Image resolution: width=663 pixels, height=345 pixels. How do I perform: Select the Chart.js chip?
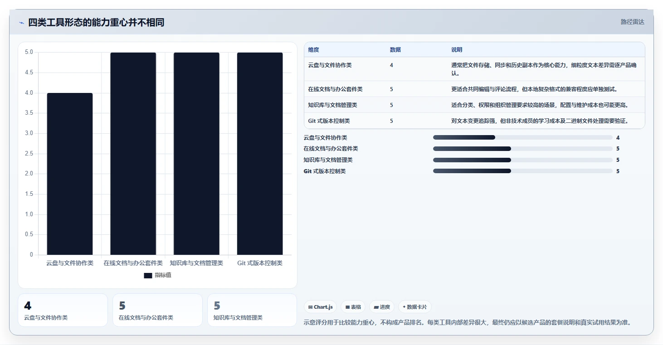[320, 307]
